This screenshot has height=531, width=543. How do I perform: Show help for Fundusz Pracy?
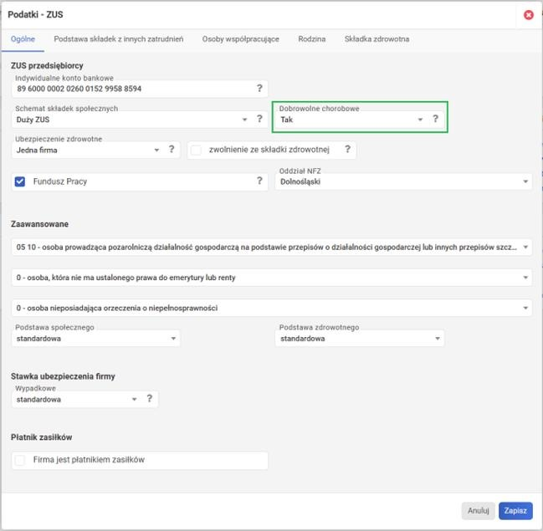tap(259, 181)
